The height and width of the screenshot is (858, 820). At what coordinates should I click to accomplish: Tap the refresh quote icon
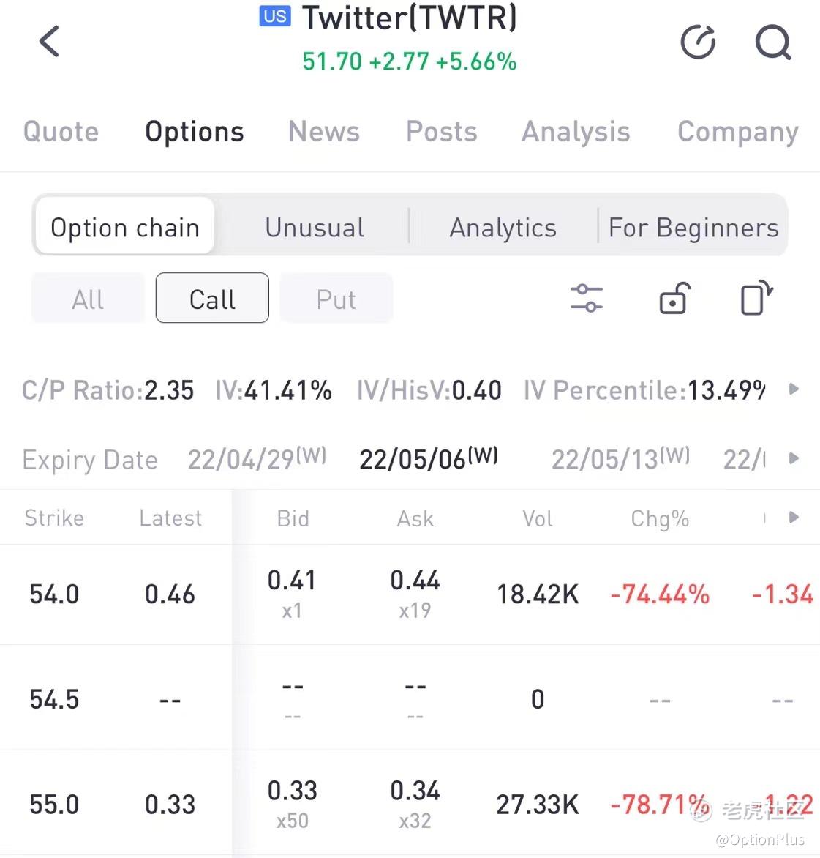coord(698,42)
